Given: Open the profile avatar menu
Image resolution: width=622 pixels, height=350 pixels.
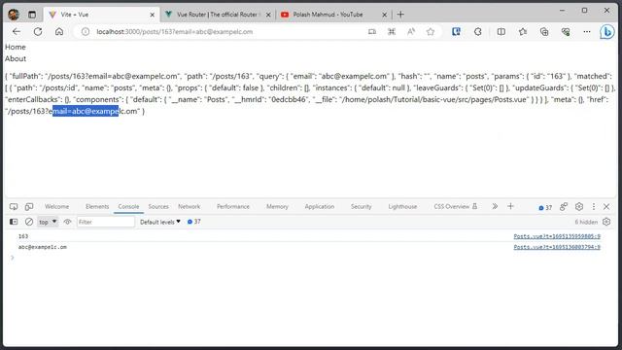Looking at the screenshot, I should tap(14, 15).
